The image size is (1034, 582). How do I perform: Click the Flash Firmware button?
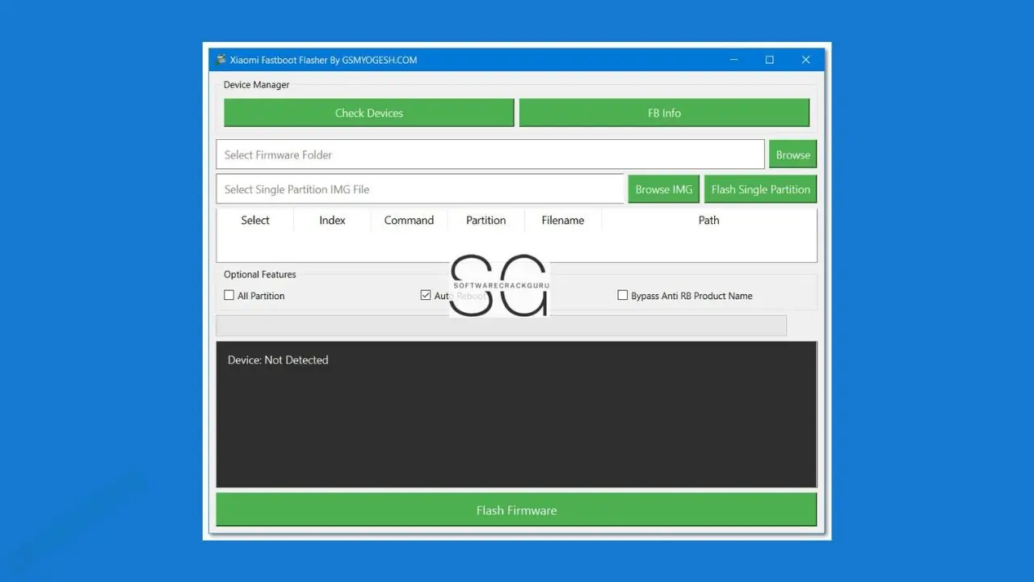pyautogui.click(x=516, y=509)
